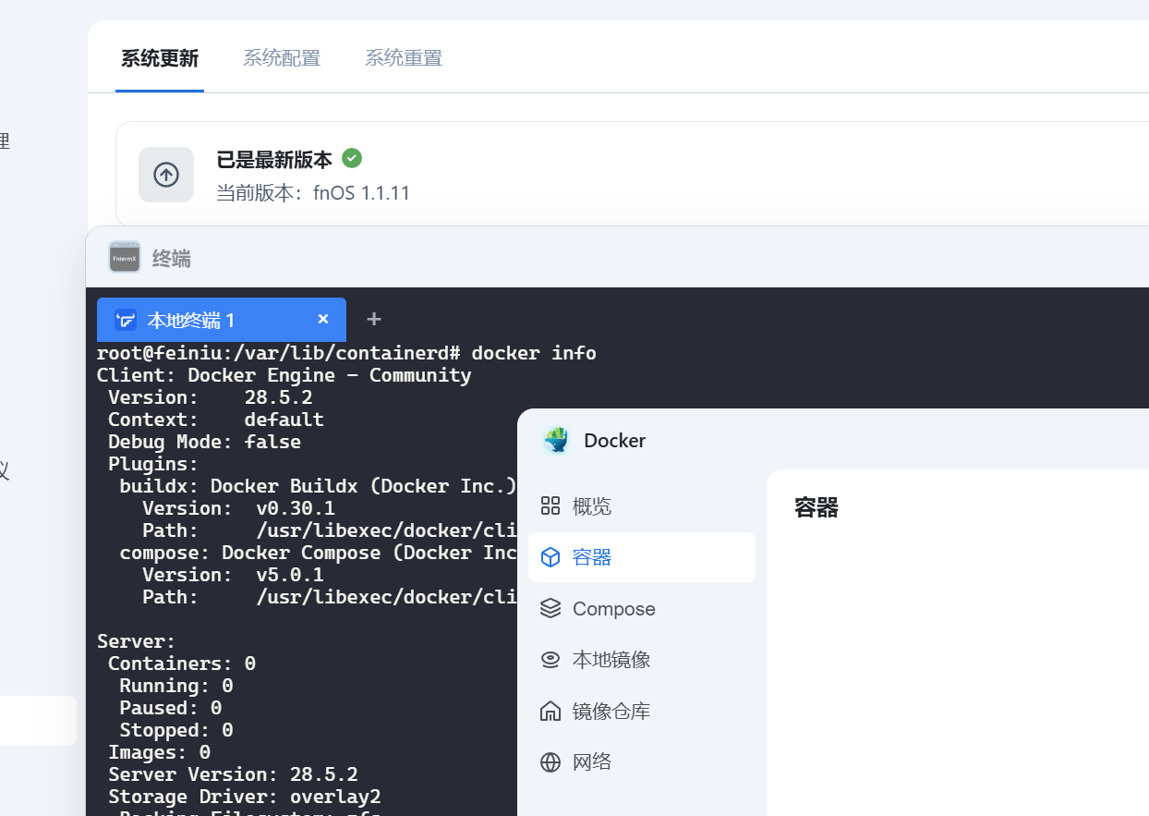
Task: Select the 网络 network globe icon
Action: [x=550, y=761]
